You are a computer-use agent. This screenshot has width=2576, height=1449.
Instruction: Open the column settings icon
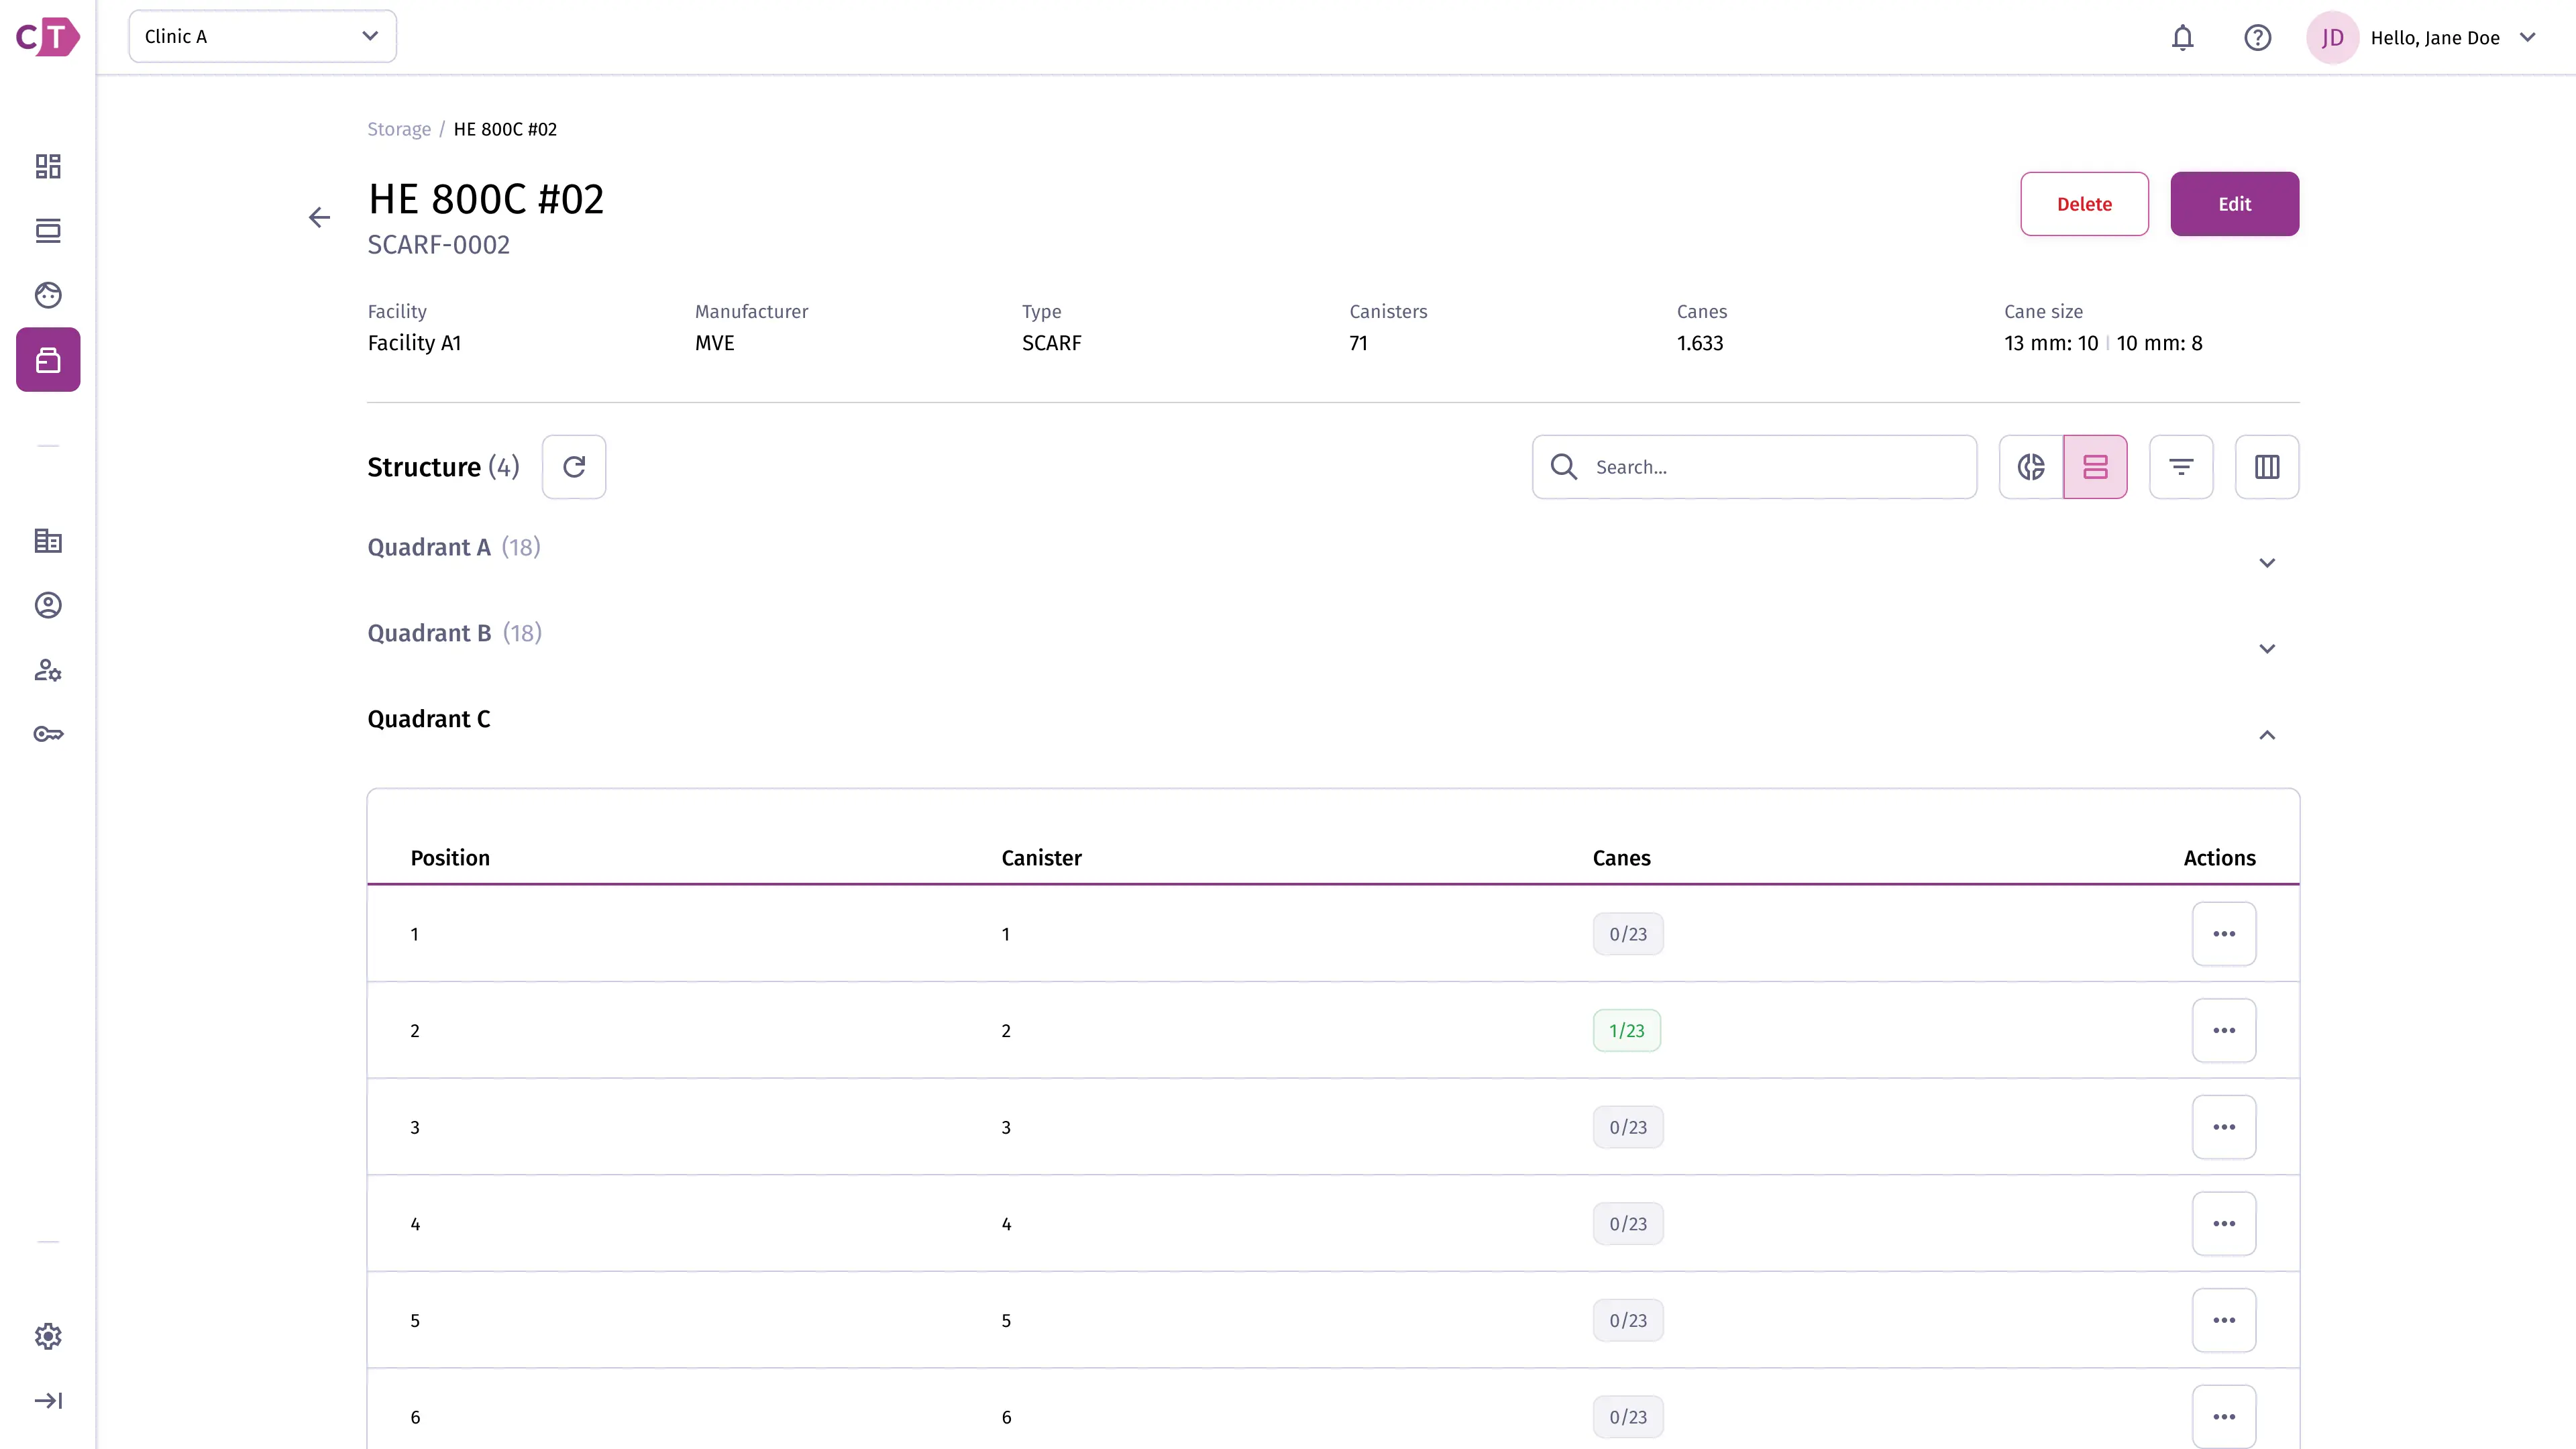tap(2267, 467)
